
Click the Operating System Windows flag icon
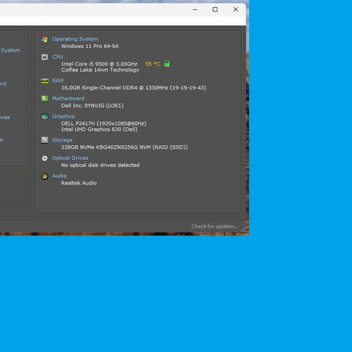click(x=44, y=39)
